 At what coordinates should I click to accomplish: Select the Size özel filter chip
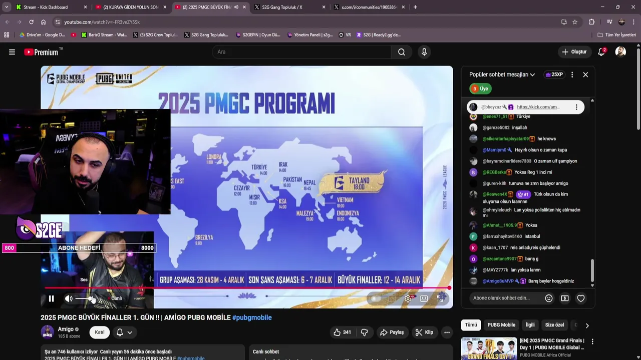pos(554,325)
